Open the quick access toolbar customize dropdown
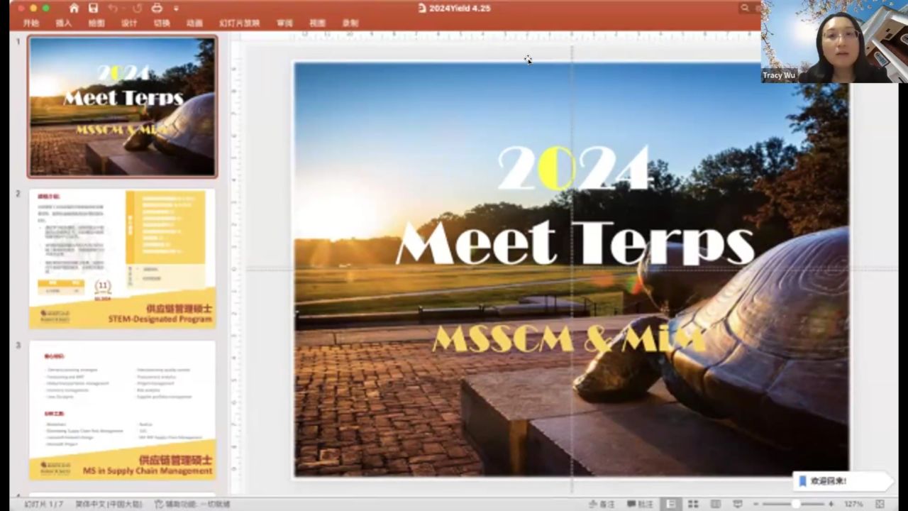 click(176, 9)
